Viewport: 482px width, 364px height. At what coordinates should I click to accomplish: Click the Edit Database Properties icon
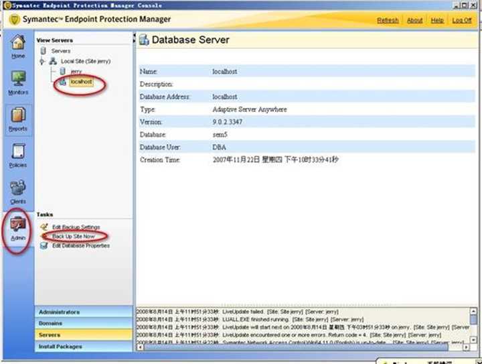tap(44, 245)
